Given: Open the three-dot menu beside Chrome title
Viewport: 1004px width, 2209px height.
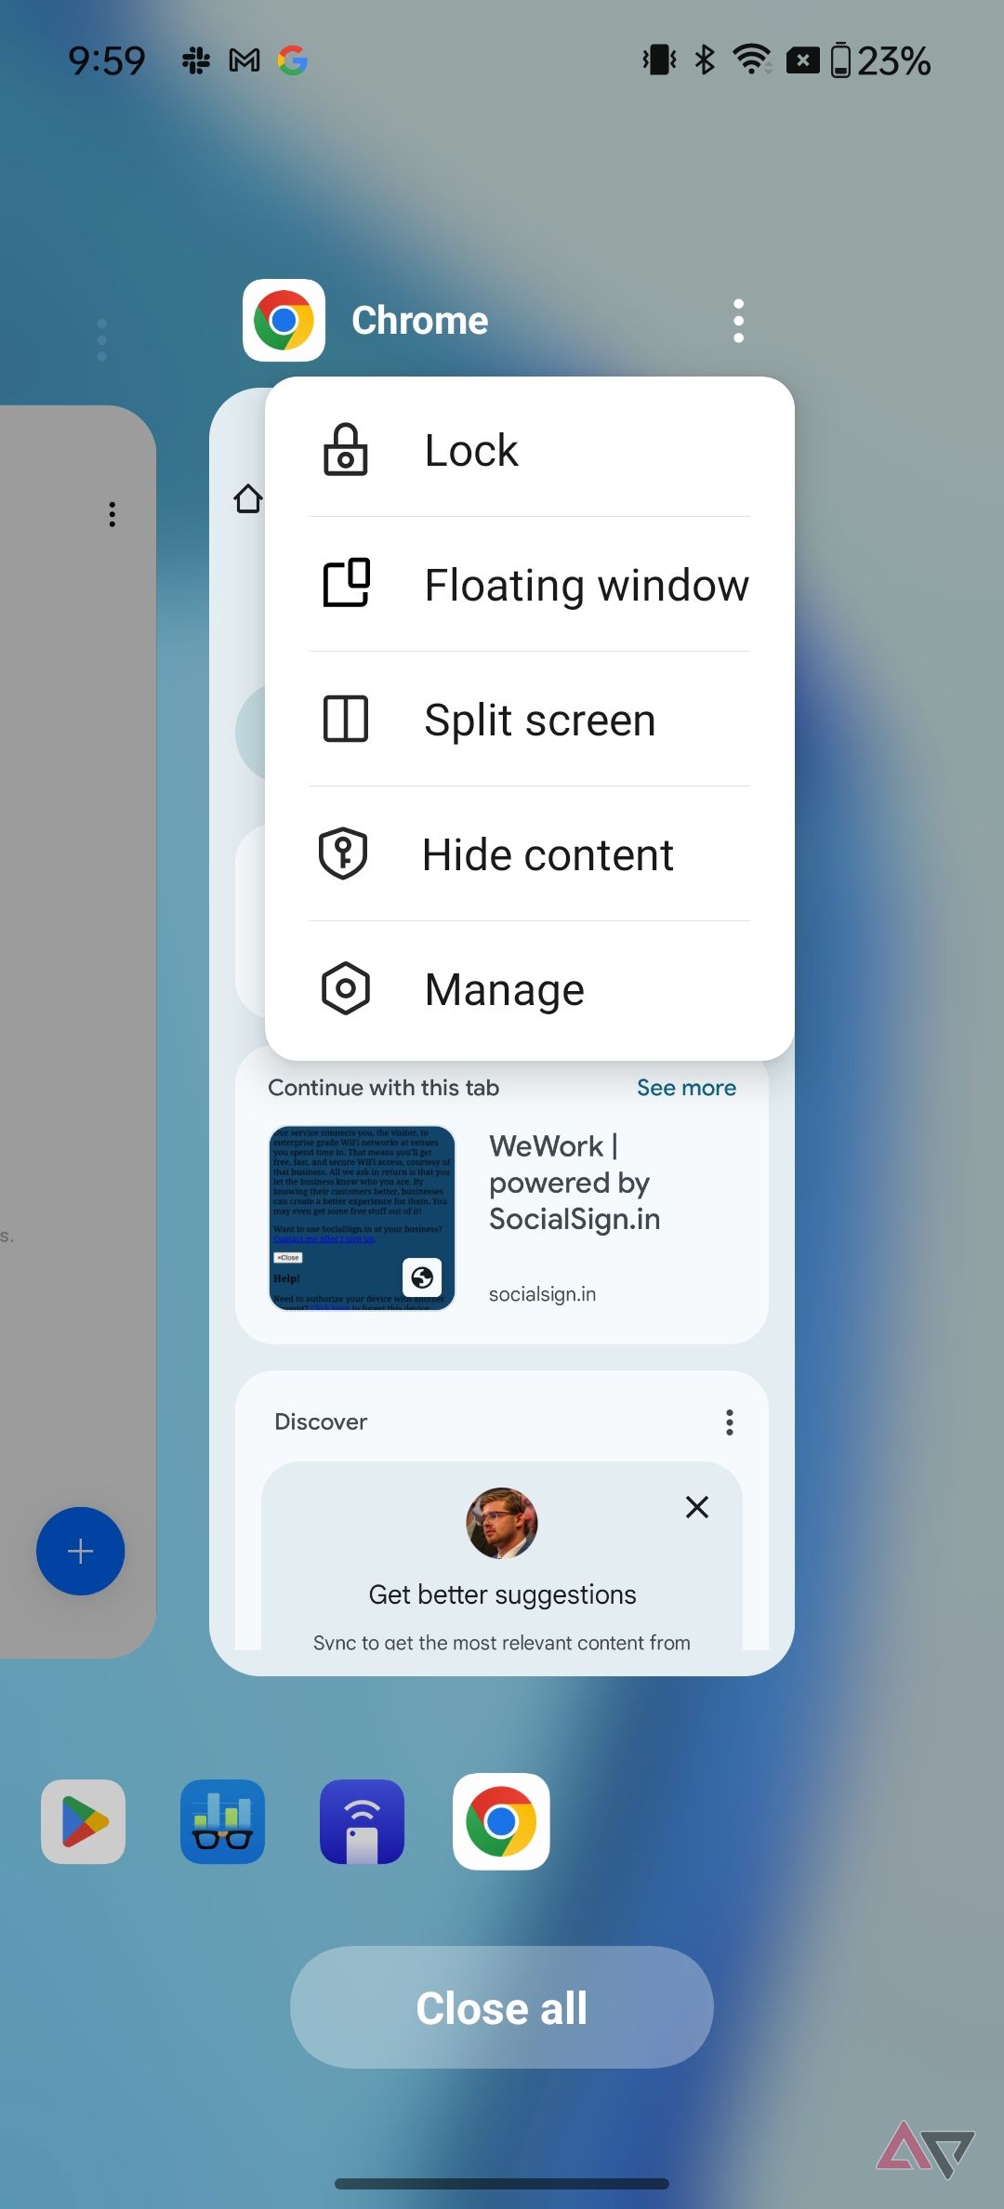Looking at the screenshot, I should (738, 321).
